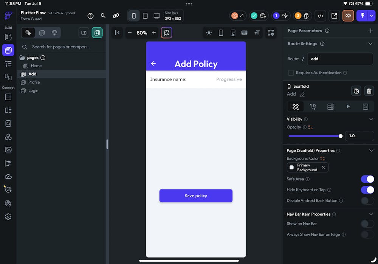Switch to the Actions tab in properties panel
378x264 pixels.
tap(313, 107)
